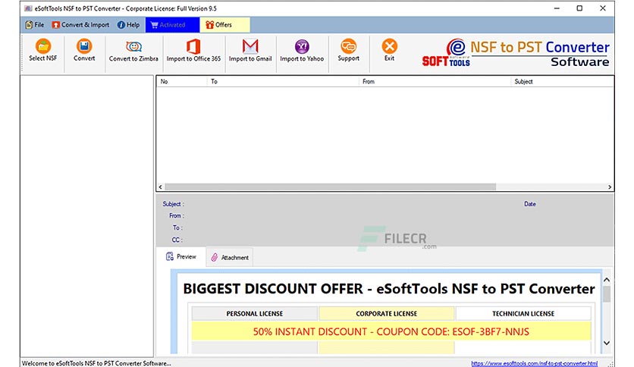This screenshot has height=367, width=634.
Task: Click the orange Exit icon
Action: click(389, 46)
